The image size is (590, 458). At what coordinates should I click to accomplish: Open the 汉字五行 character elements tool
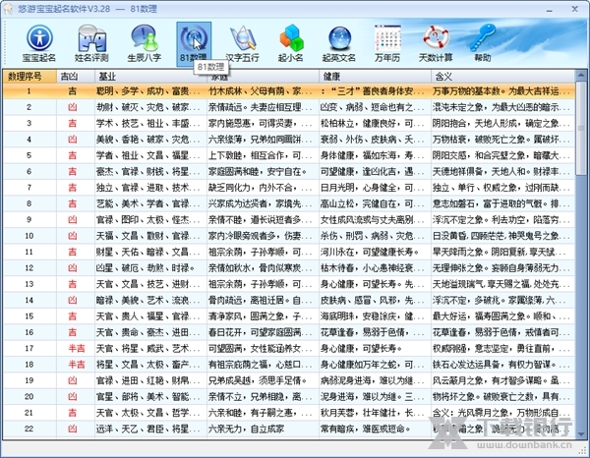(242, 43)
